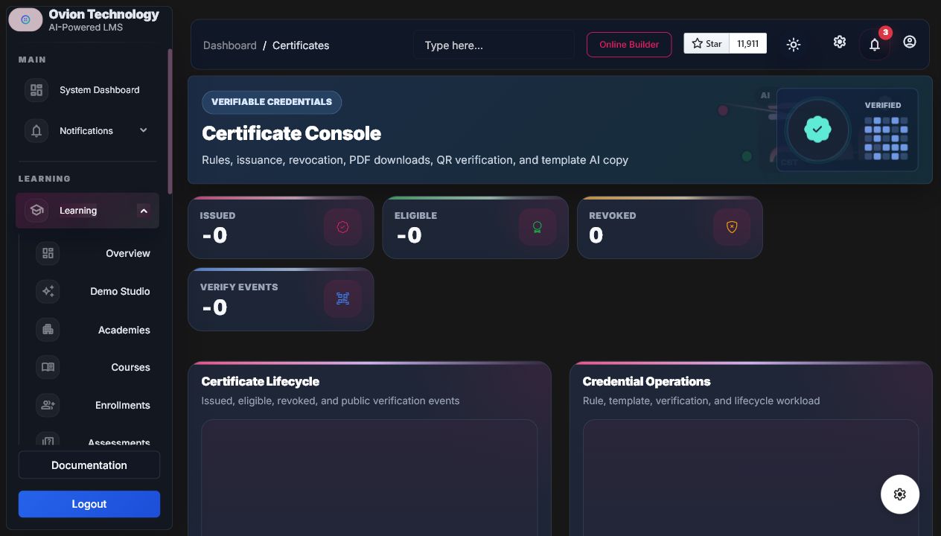This screenshot has height=536, width=941.
Task: Click the GitHub Star button
Action: click(706, 43)
